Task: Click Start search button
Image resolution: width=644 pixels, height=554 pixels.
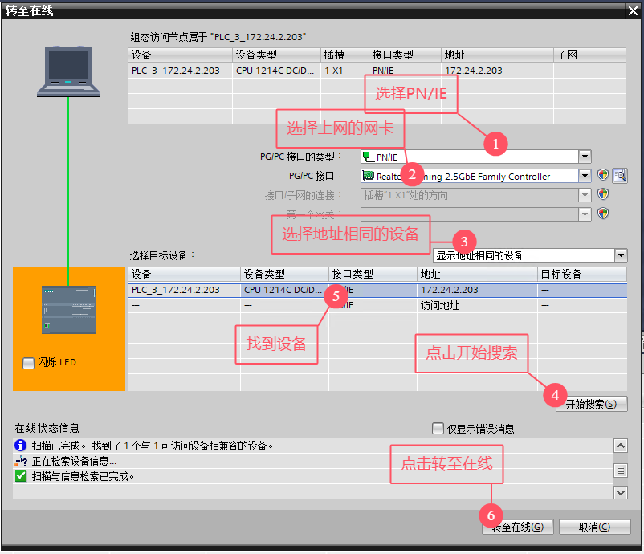Action: tap(592, 404)
